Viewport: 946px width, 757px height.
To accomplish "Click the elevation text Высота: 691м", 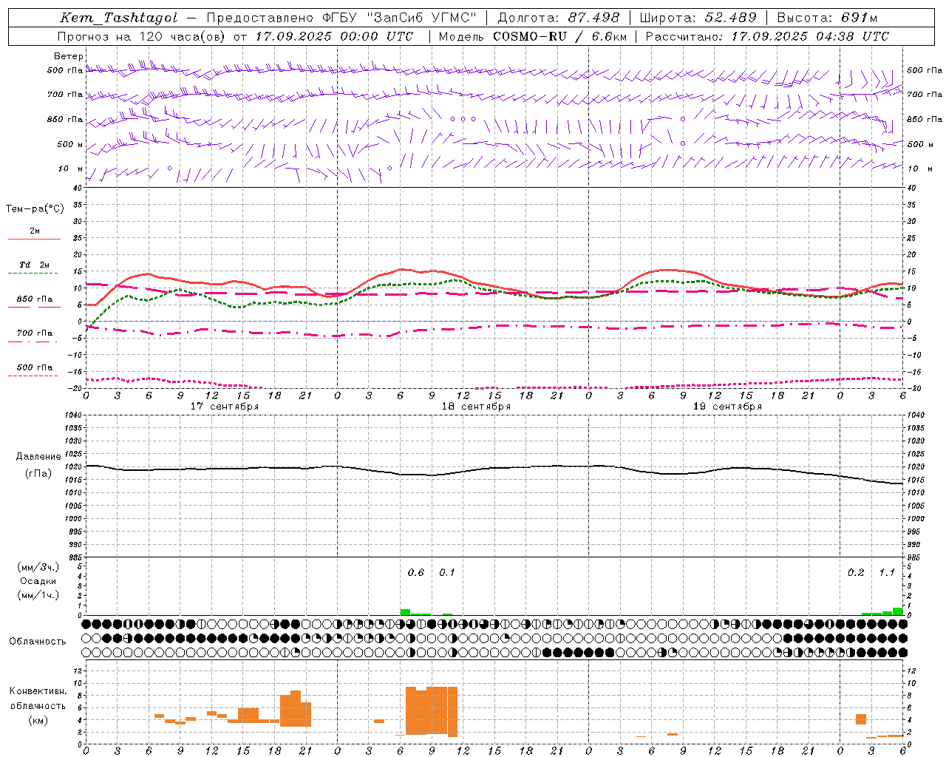I will point(827,18).
